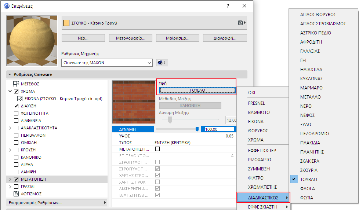The image size is (359, 210).
Task: Click the ΕΙΚΟΝΑ image texture icon
Action: (20, 99)
